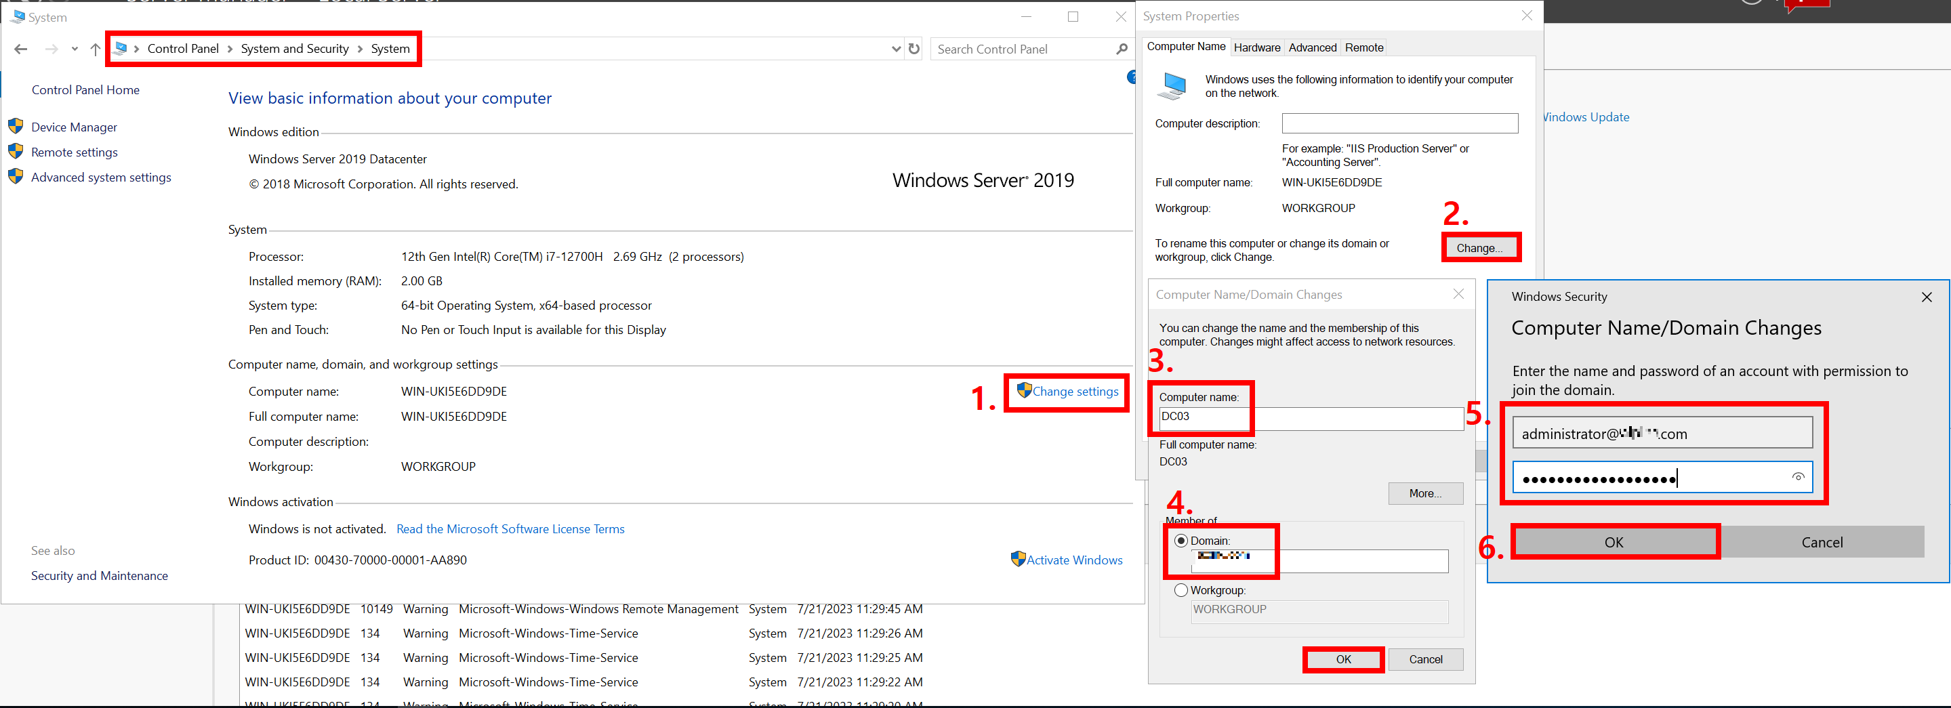
Task: Open Security and Maintenance link
Action: point(99,575)
